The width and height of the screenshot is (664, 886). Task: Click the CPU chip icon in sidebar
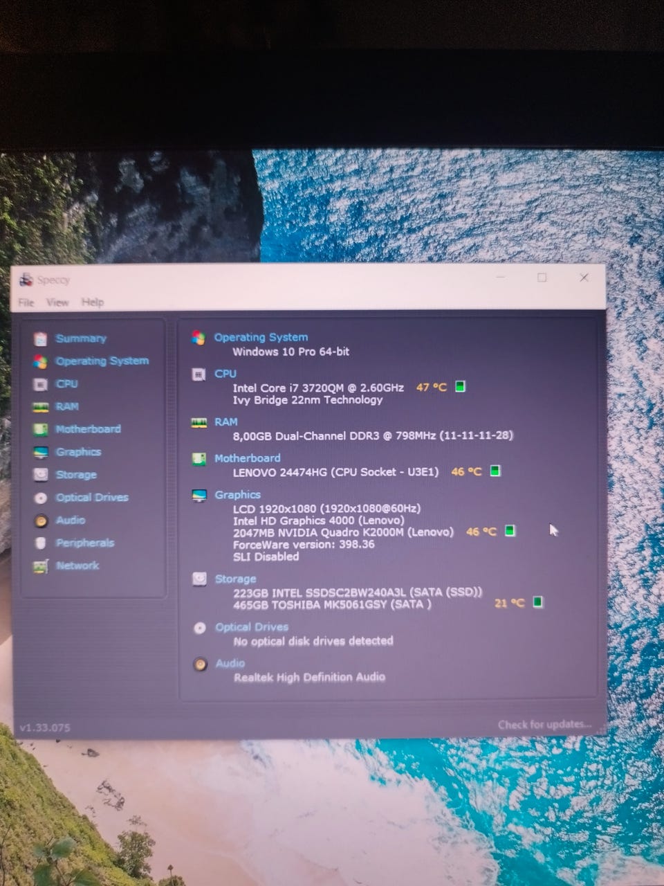(x=41, y=384)
